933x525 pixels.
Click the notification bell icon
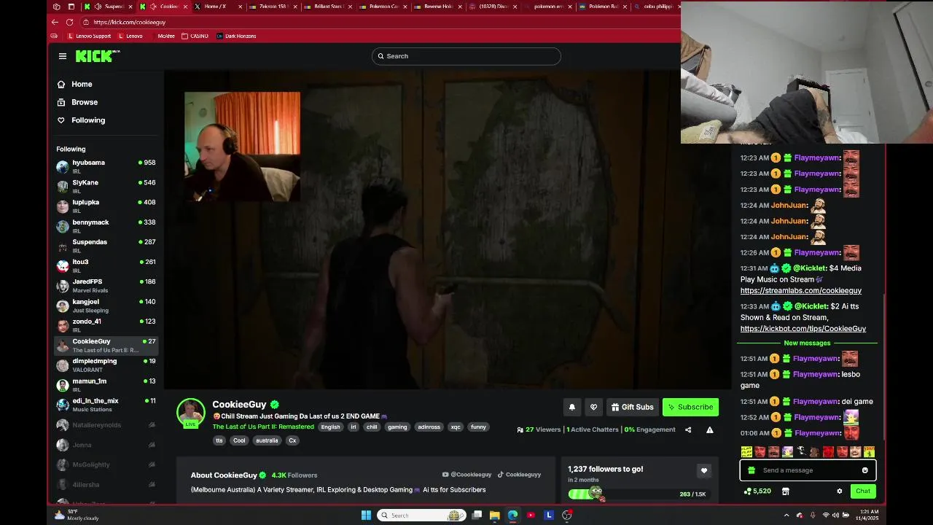[572, 407]
